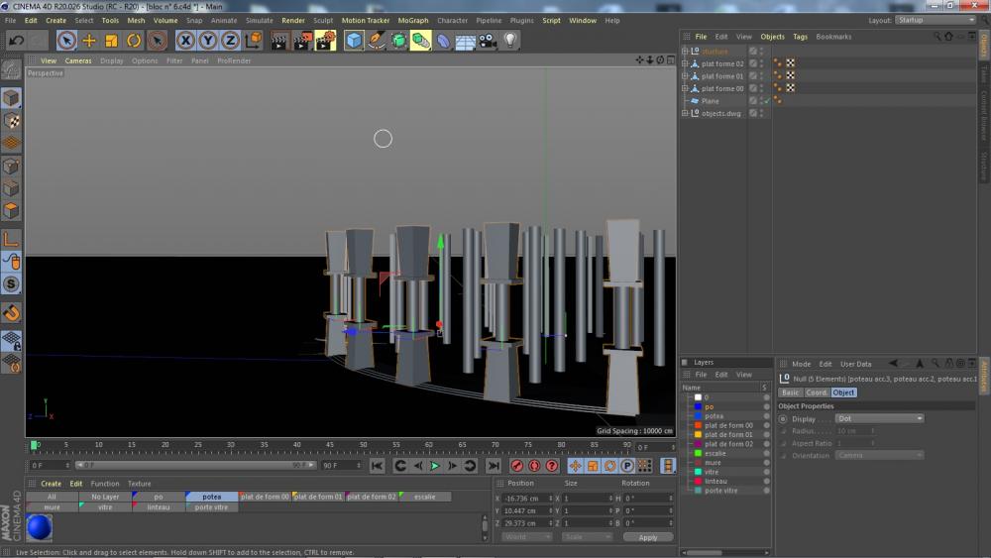Click the Light bulb object icon
This screenshot has width=991, height=558.
coord(510,41)
